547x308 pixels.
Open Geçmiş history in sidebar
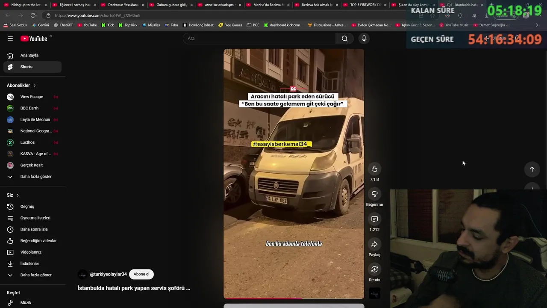(x=32, y=207)
